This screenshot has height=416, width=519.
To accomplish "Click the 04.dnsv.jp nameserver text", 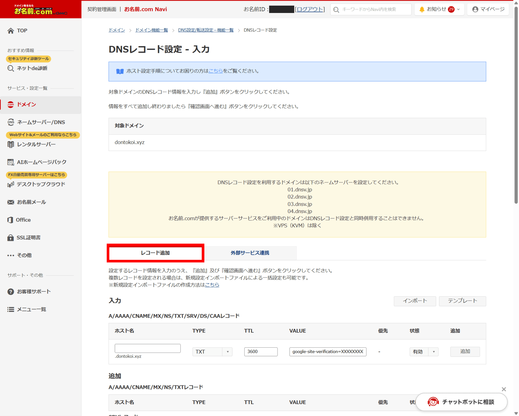I will click(299, 211).
